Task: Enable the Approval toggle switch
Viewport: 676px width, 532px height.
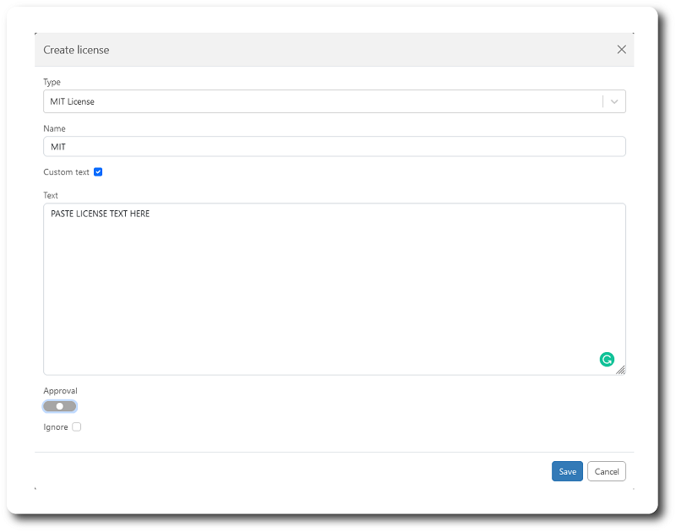Action: point(59,406)
